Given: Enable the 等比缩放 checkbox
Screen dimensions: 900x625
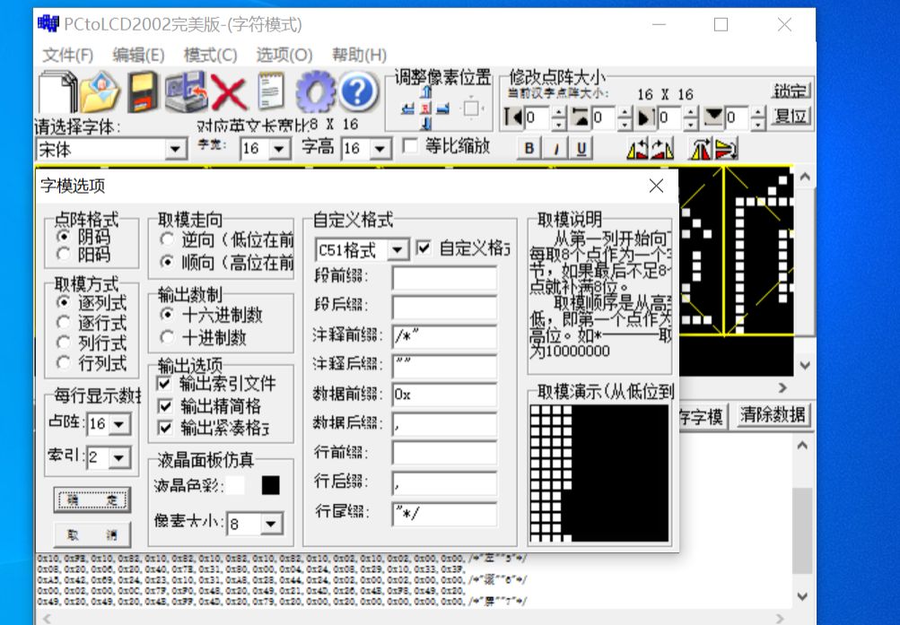Looking at the screenshot, I should coord(410,146).
